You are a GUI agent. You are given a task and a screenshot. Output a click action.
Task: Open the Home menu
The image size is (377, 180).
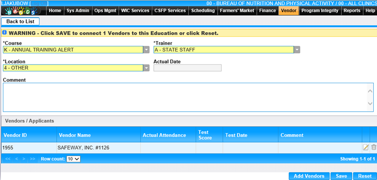[x=55, y=11]
